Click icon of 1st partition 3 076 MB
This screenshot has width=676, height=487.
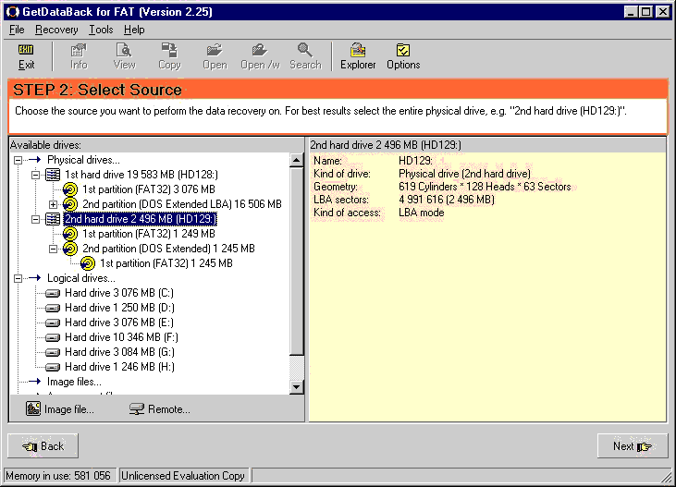tap(70, 189)
